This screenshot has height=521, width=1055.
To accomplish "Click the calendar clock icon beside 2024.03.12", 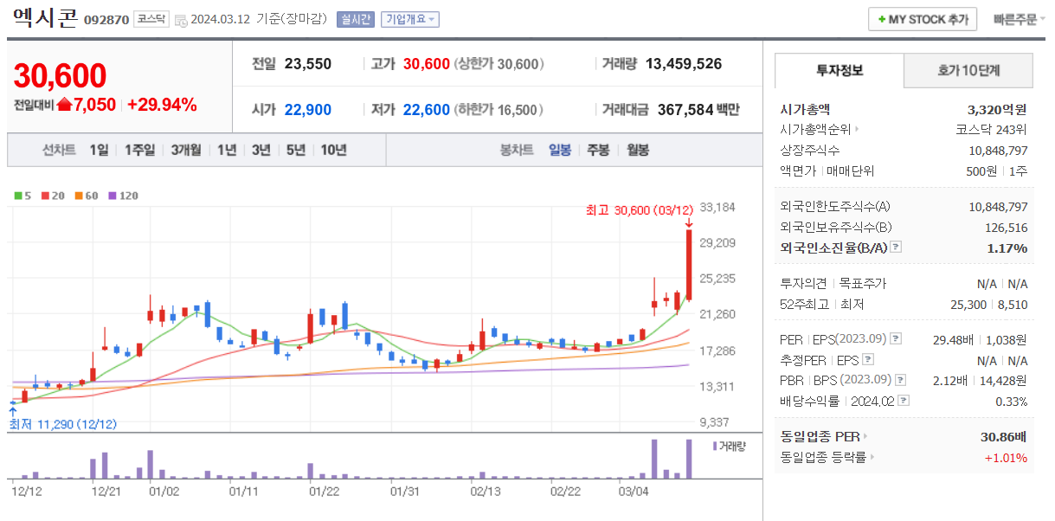I will pyautogui.click(x=180, y=20).
